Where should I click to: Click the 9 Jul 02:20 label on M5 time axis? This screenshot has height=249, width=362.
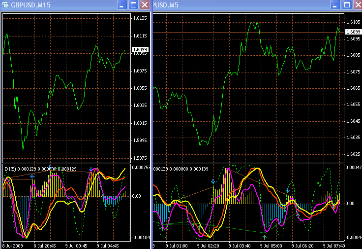tap(208, 246)
